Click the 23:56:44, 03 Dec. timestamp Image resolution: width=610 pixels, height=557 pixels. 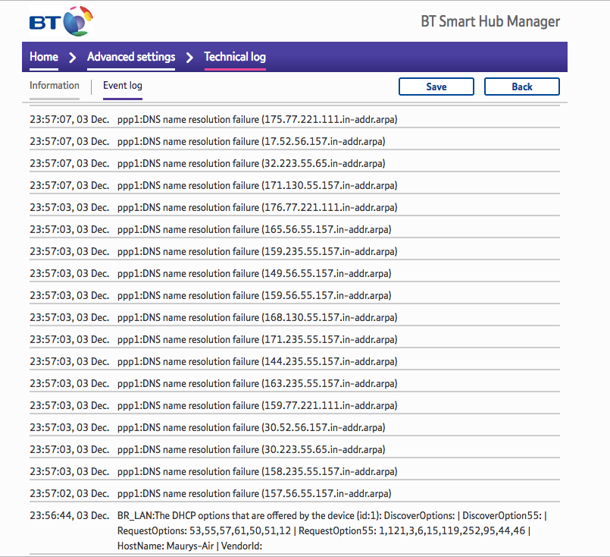69,516
